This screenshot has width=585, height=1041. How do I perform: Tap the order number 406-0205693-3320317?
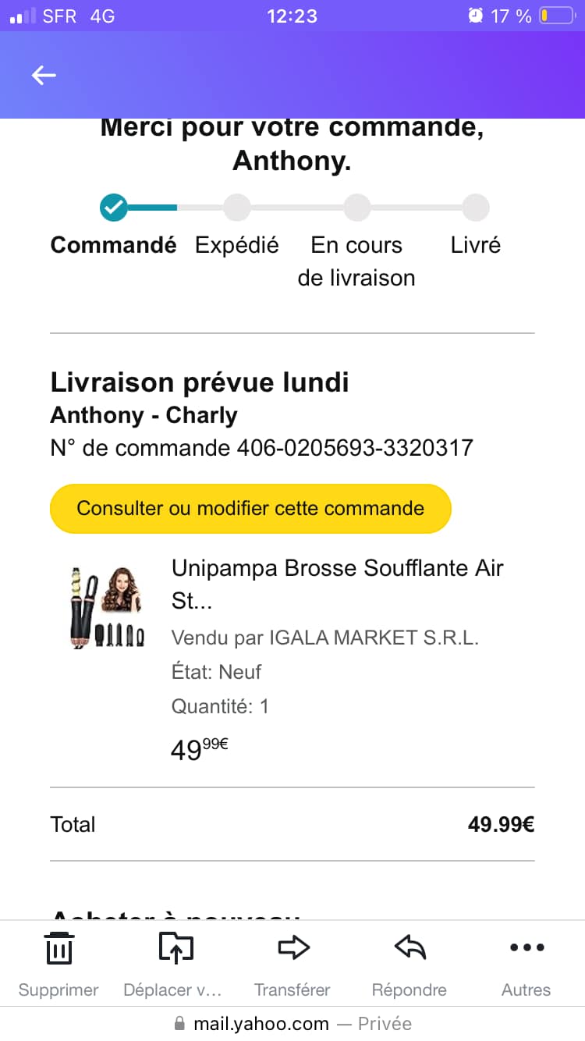point(355,448)
